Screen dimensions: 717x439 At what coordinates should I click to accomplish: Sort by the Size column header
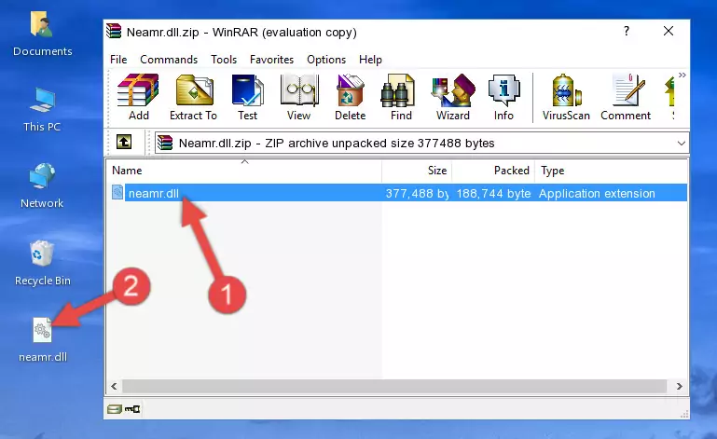[x=417, y=171]
